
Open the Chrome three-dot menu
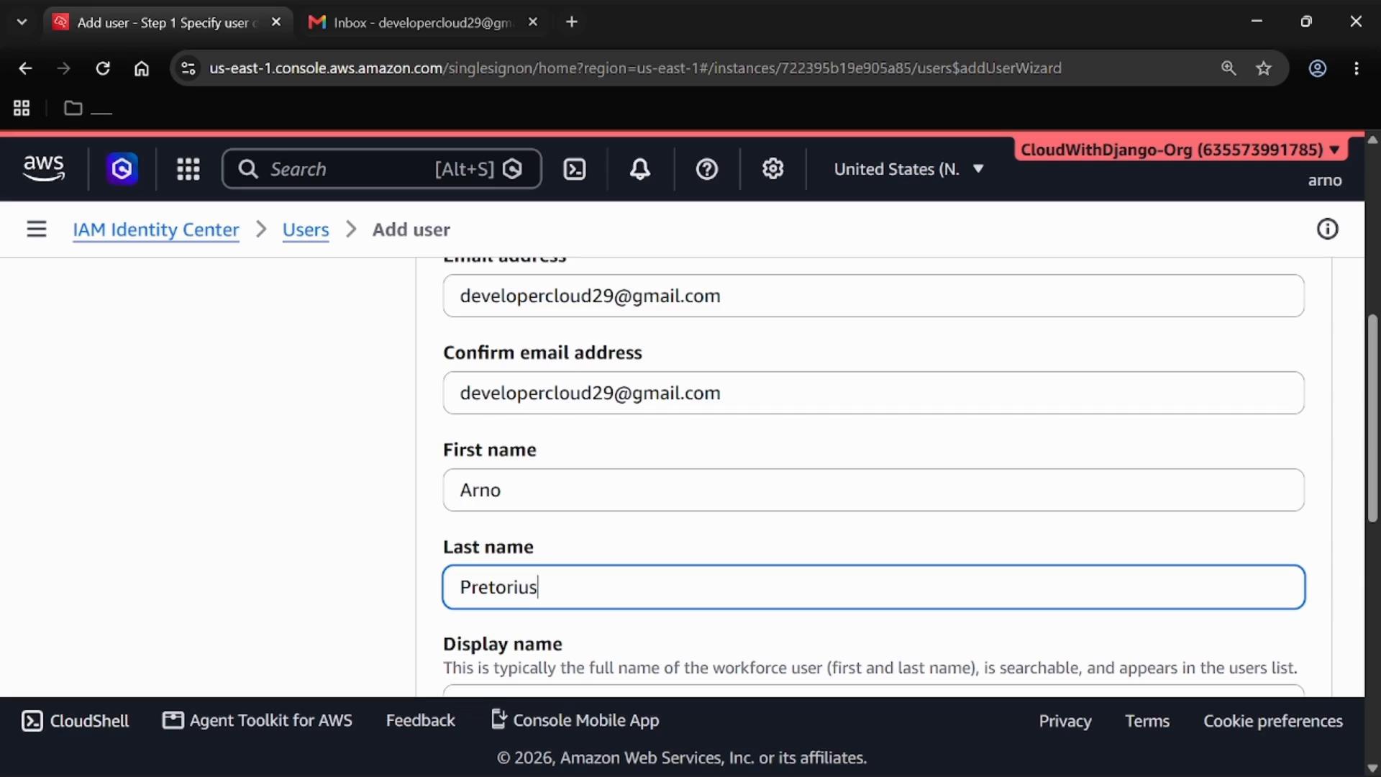[x=1357, y=68]
